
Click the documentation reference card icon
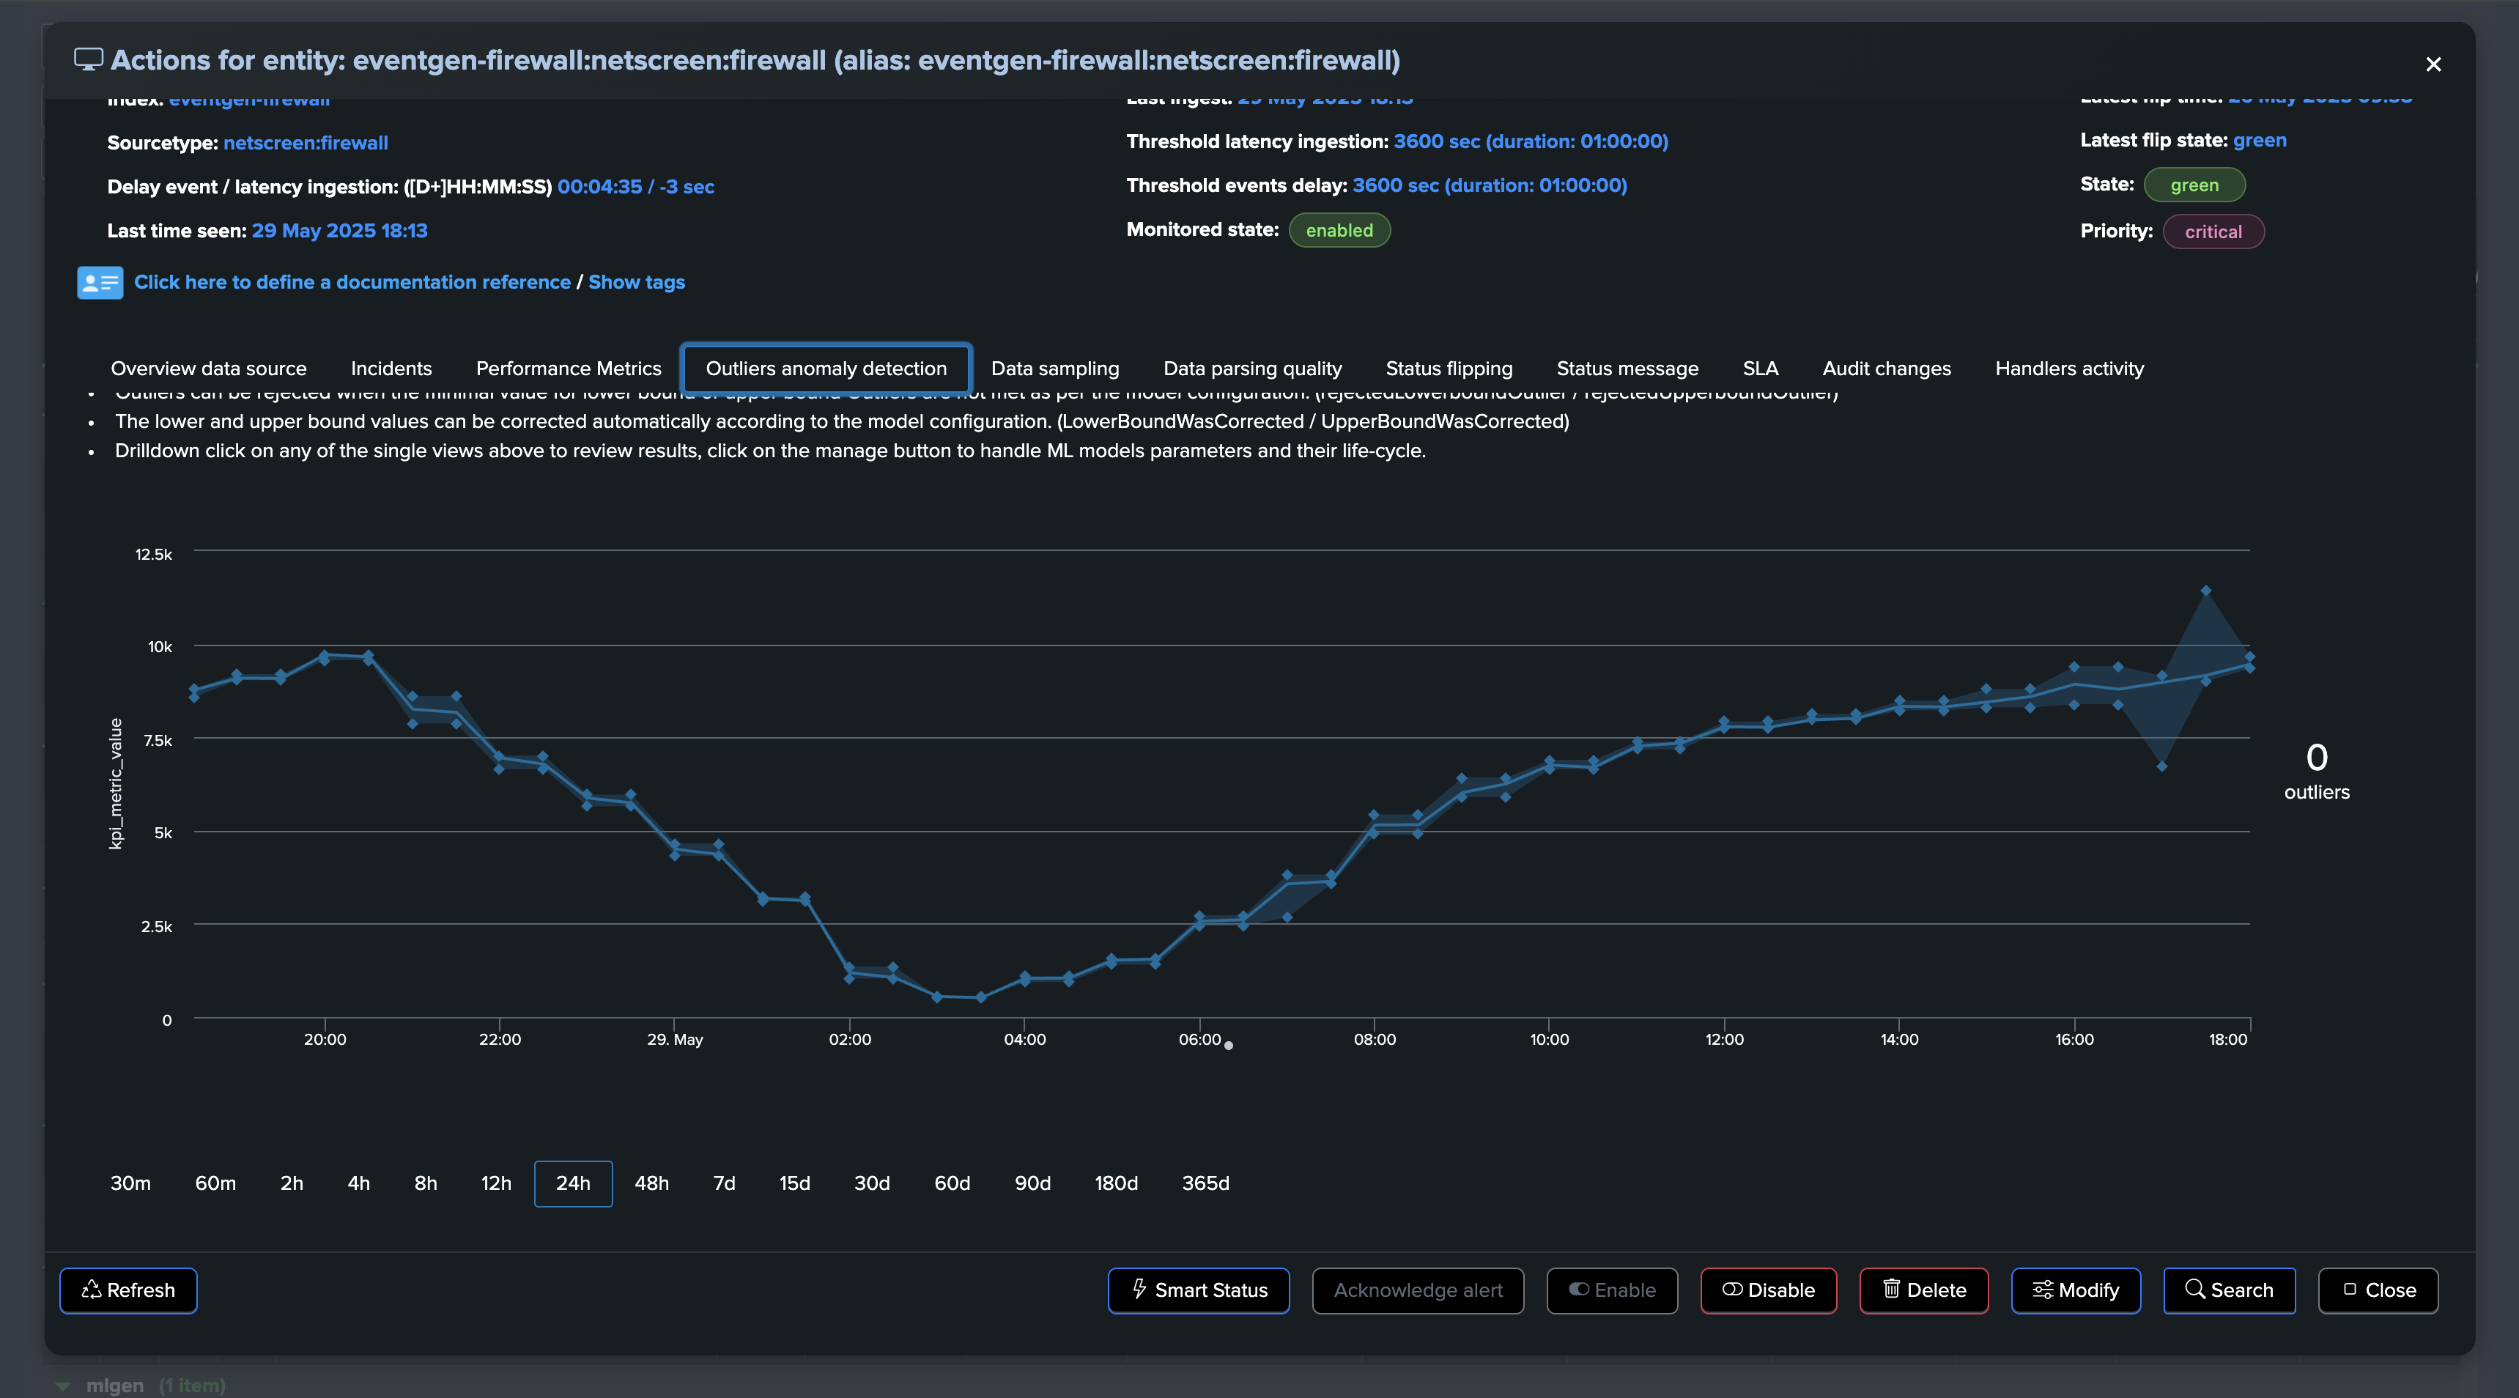click(x=100, y=283)
